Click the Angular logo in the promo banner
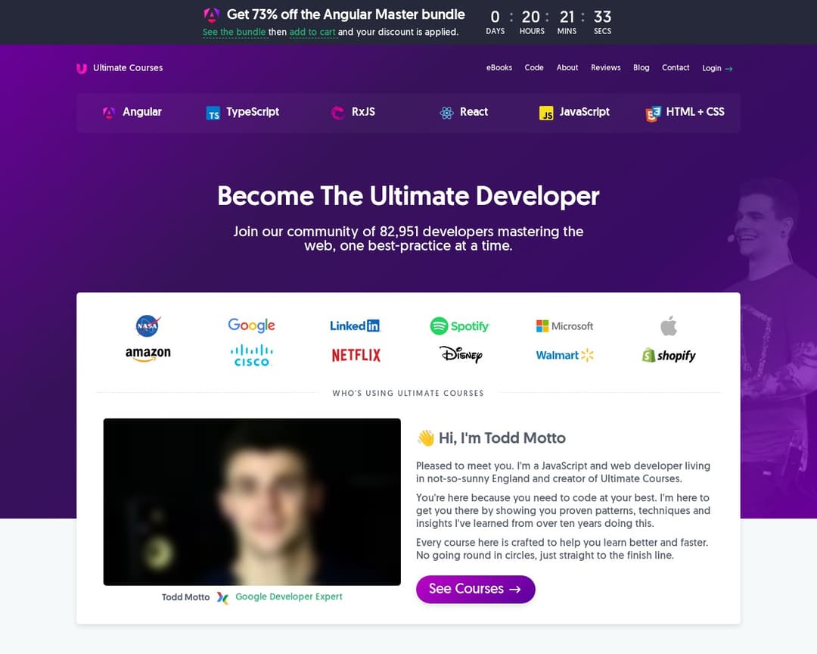Screen dimensions: 817x654 [211, 14]
